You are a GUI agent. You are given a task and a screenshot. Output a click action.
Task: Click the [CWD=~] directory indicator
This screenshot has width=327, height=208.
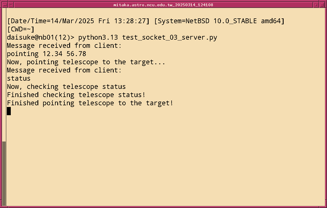(x=21, y=29)
